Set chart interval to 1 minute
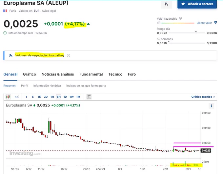 (26, 97)
